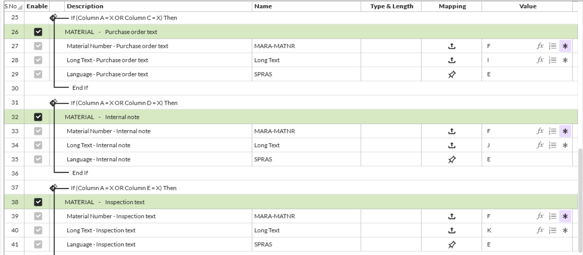The image size is (583, 255).
Task: Click the upload mapping icon for row 34
Action: click(x=452, y=145)
